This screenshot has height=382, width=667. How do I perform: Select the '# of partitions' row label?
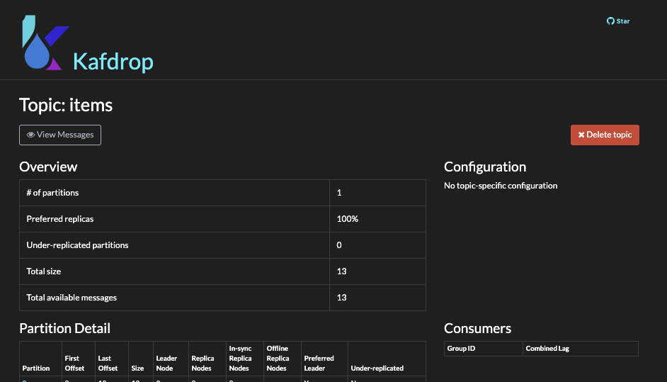[52, 193]
